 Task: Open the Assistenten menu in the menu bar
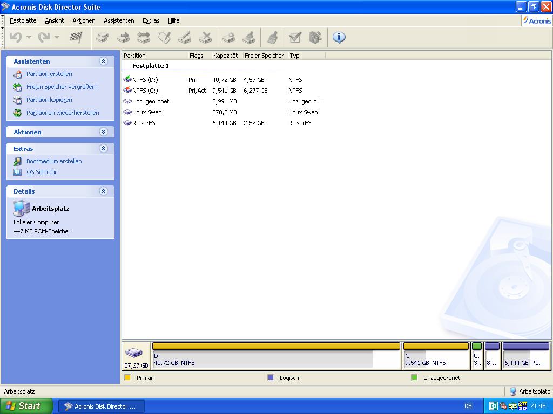point(119,20)
